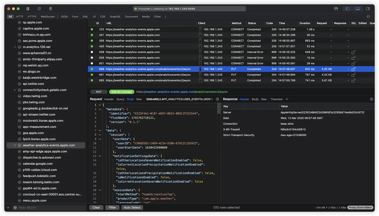Image resolution: width=379 pixels, height=216 pixels.
Task: Click the Proxy Overridden status badge
Action: coord(360,208)
